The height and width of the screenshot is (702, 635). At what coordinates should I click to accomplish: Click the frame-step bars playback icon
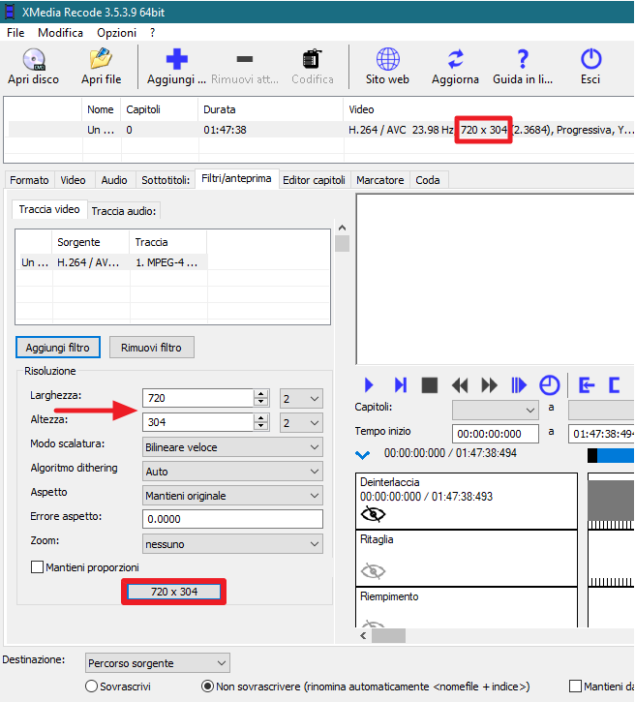pos(519,384)
